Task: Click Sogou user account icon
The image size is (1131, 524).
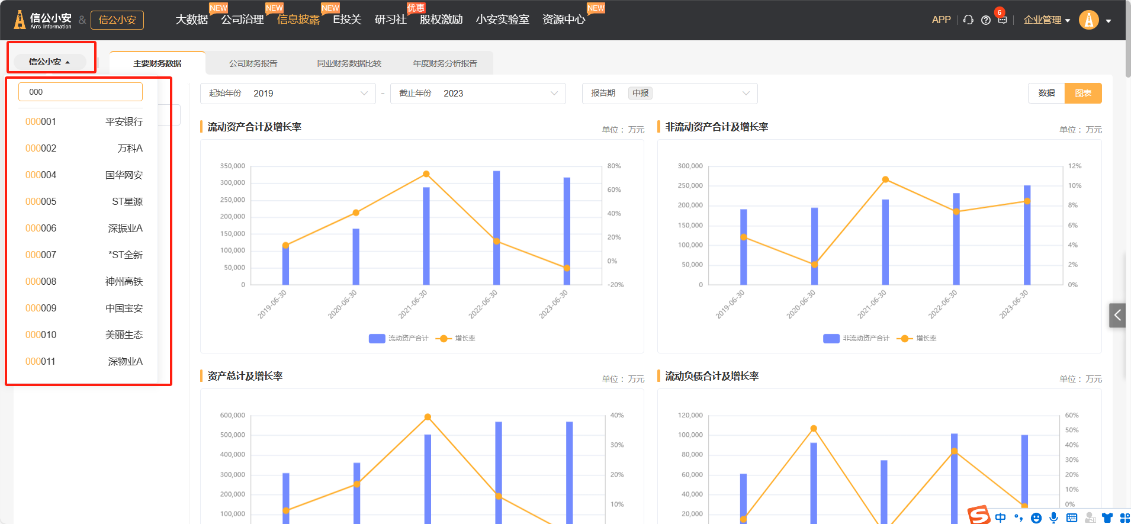Action: 1090,517
